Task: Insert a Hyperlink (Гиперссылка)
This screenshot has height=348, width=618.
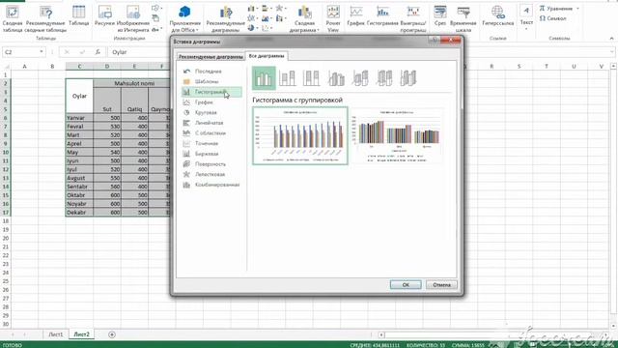Action: click(x=498, y=16)
